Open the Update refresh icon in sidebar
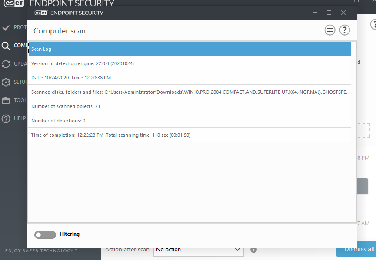The image size is (376, 260). [x=6, y=64]
